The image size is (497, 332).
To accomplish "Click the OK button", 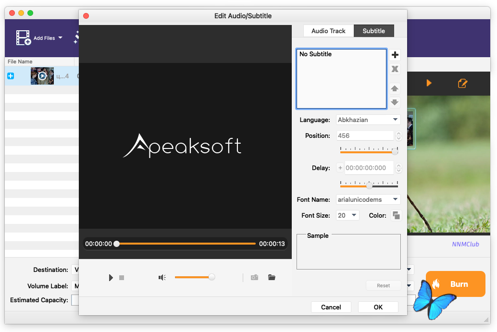I will coord(378,307).
